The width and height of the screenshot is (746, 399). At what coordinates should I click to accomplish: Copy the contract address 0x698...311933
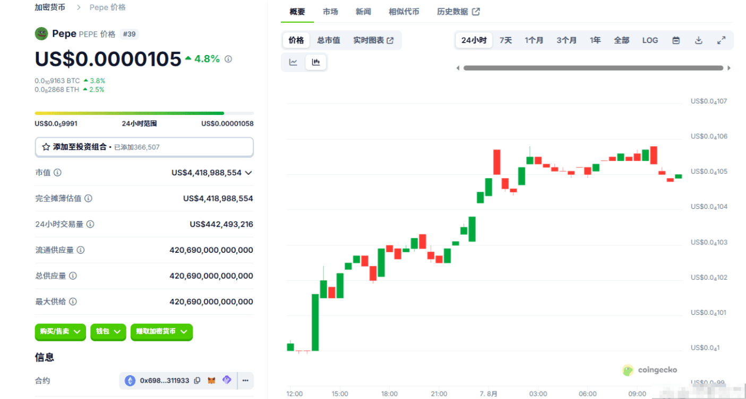[197, 380]
